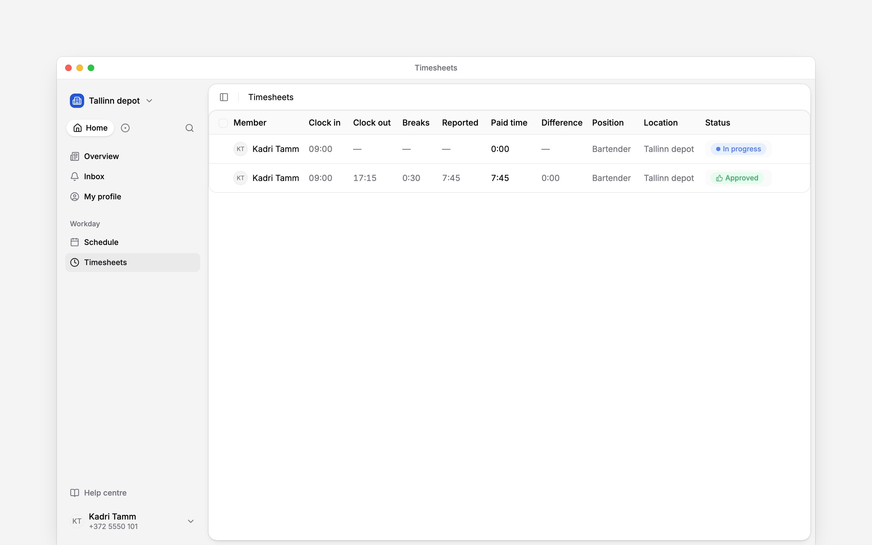This screenshot has width=872, height=545.
Task: Open the sidebar search icon
Action: pos(190,128)
